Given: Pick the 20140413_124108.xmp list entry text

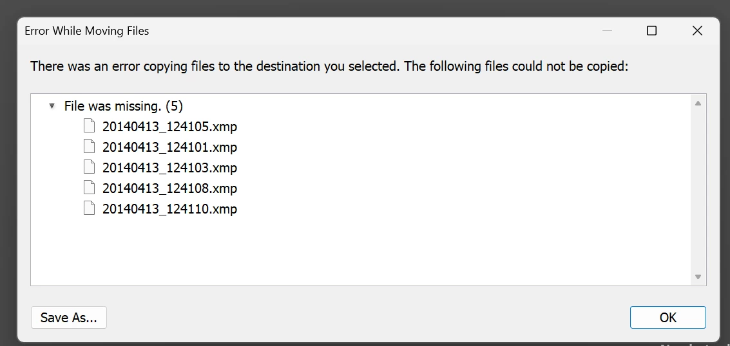Looking at the screenshot, I should (169, 188).
